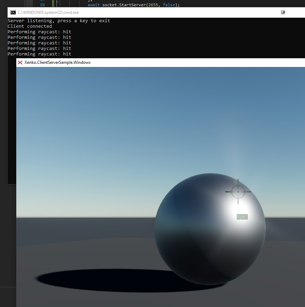Viewport: 305px width, 307px height.
Task: Select the green crosshair reticle on the sphere
Action: coord(238,192)
